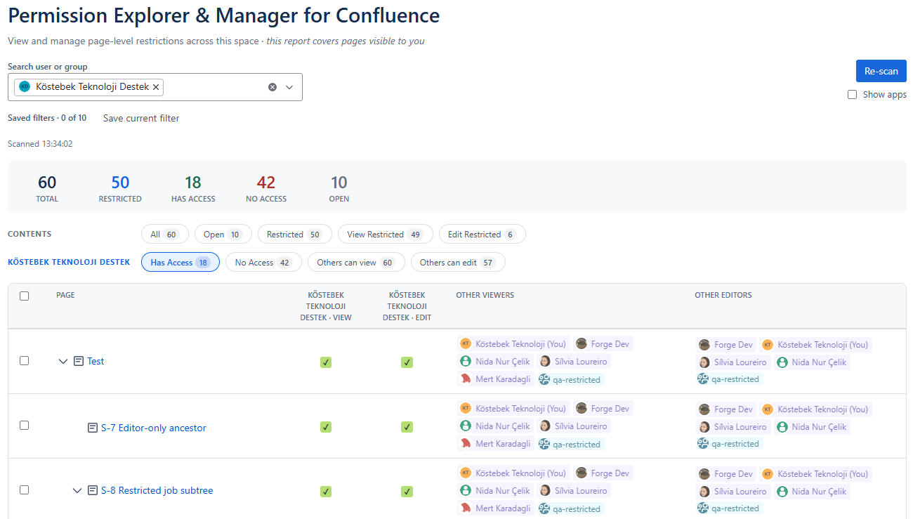Click qa-restricted editor chip in S-8 row
Image resolution: width=913 pixels, height=519 pixels.
[730, 508]
